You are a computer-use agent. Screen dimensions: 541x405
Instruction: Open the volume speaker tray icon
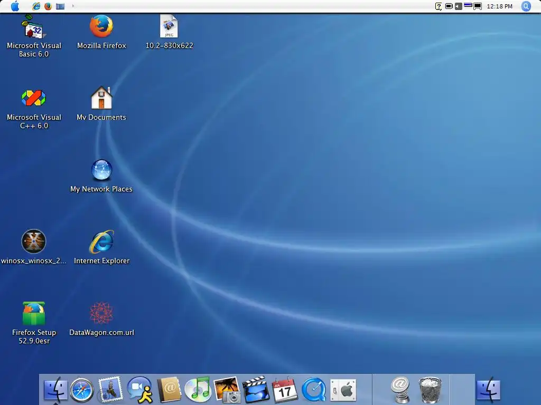[x=458, y=6]
